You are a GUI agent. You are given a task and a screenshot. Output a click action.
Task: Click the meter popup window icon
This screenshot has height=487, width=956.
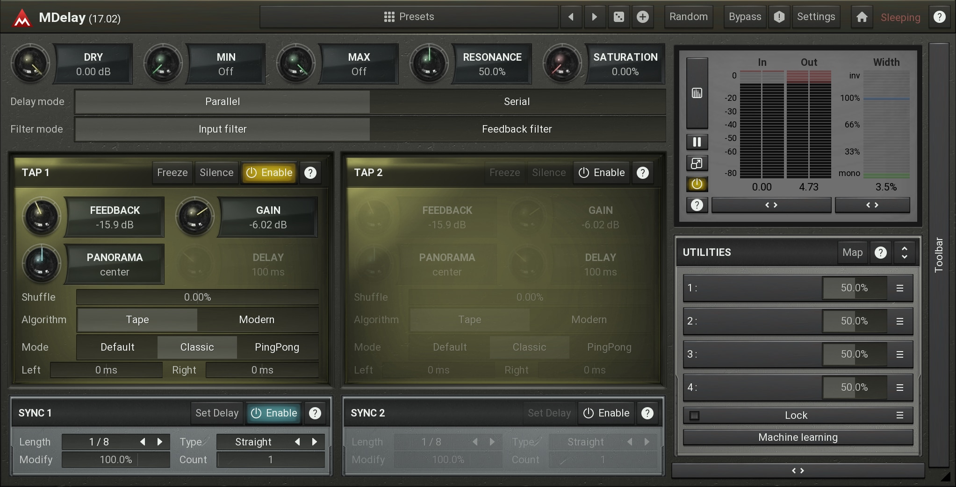point(697,163)
